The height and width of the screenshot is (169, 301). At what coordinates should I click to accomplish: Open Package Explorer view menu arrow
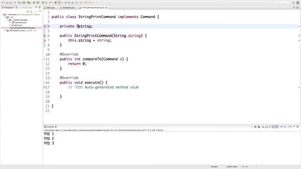coord(40,11)
